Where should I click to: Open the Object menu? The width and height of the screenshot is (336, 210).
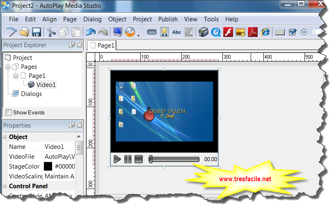pyautogui.click(x=117, y=19)
